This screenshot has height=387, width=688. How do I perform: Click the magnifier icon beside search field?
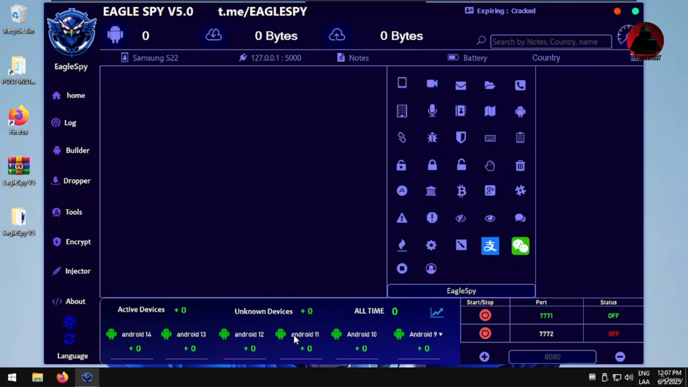(x=481, y=40)
